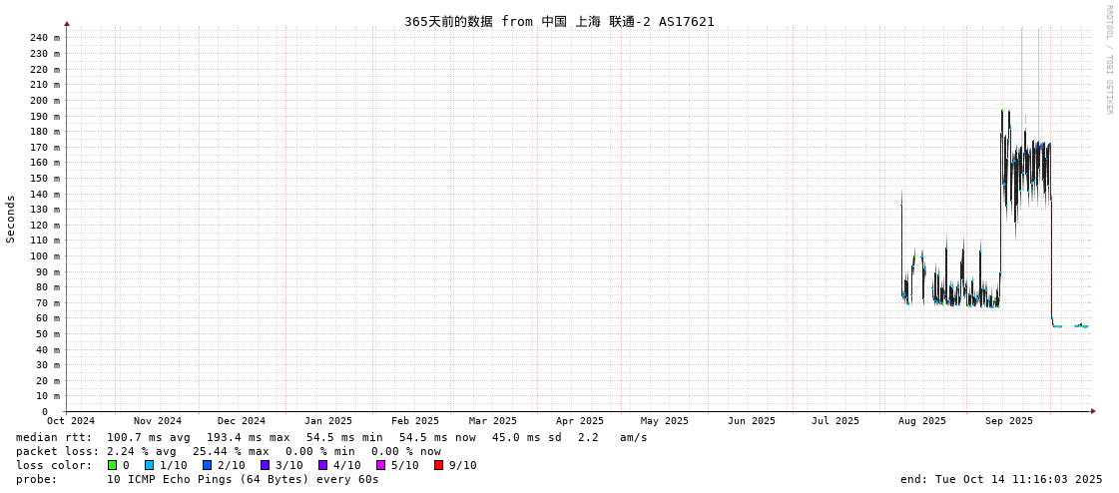Screen dimensions: 1119x493
Task: Select the Oct 2024 x-axis label
Action: pos(71,421)
